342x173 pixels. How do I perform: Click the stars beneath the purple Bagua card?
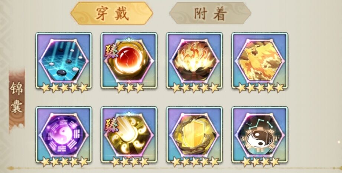tap(64, 162)
